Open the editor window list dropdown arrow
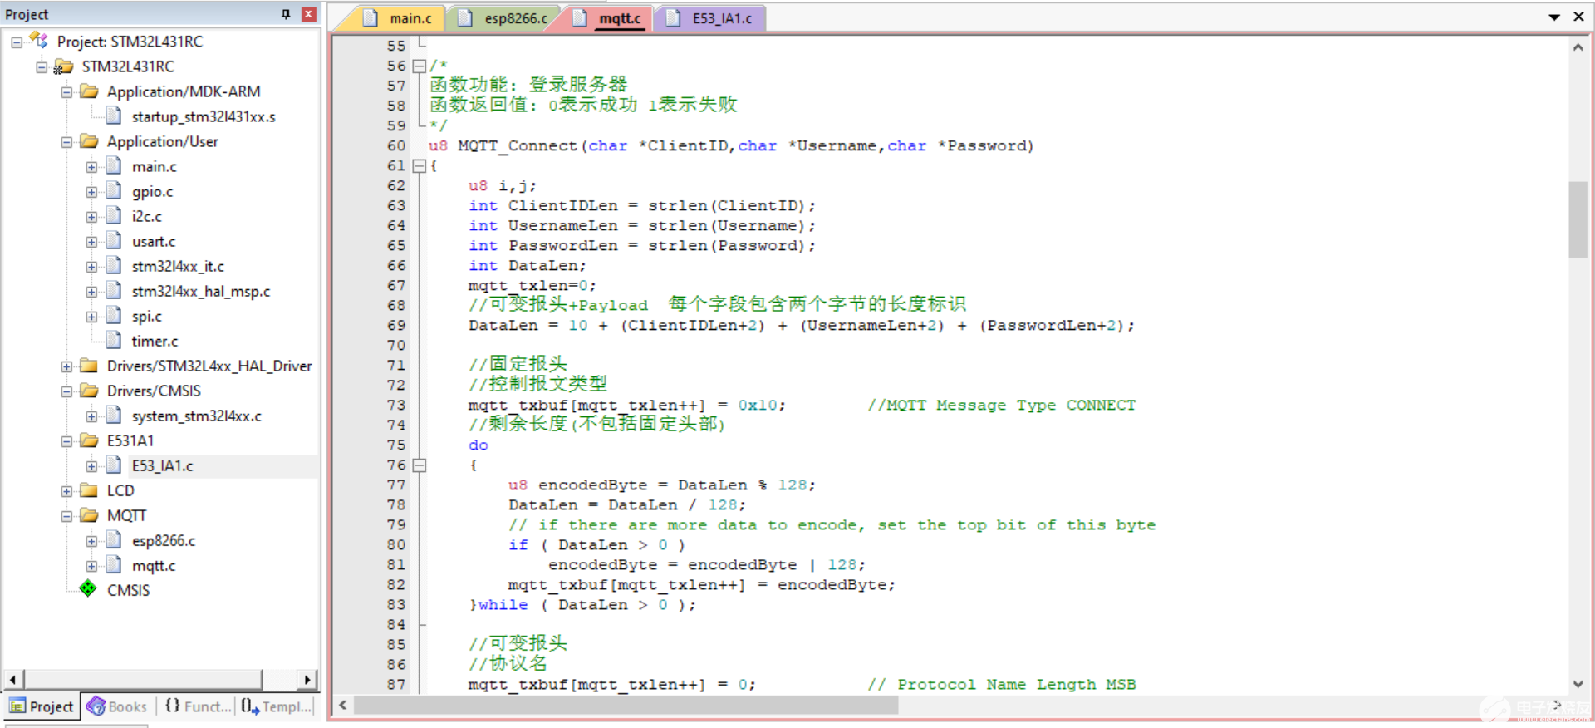Image resolution: width=1595 pixels, height=728 pixels. (1554, 17)
